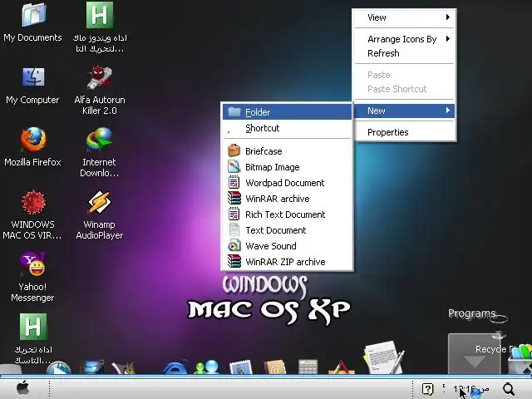Click the grayed Paste Shortcut entry
This screenshot has width=532, height=399.
[405, 89]
